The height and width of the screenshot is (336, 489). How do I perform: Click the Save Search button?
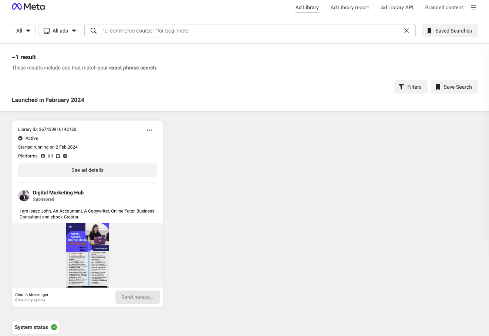coord(454,87)
